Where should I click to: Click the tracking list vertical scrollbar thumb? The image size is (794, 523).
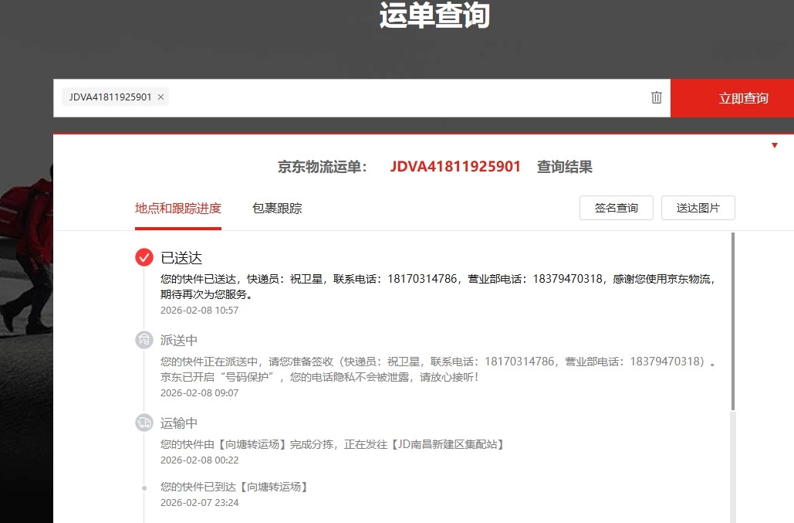tap(732, 321)
